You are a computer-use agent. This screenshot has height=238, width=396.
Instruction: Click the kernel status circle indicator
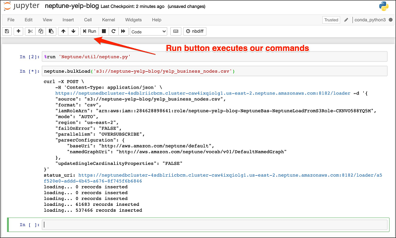point(391,20)
